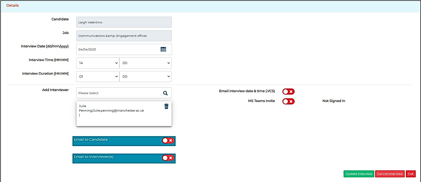
Task: Click the Job field Communications Engagement officer
Action: point(124,36)
